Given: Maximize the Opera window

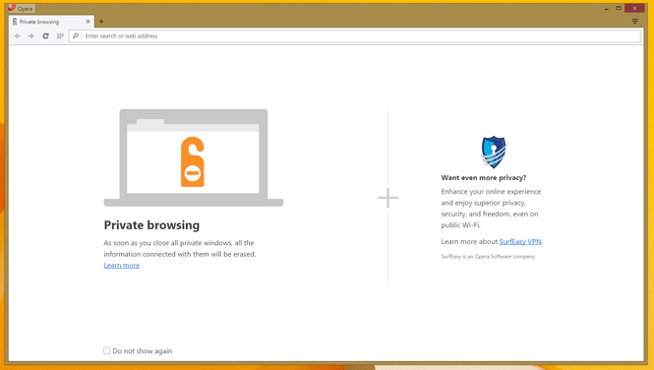Looking at the screenshot, I should coord(619,8).
